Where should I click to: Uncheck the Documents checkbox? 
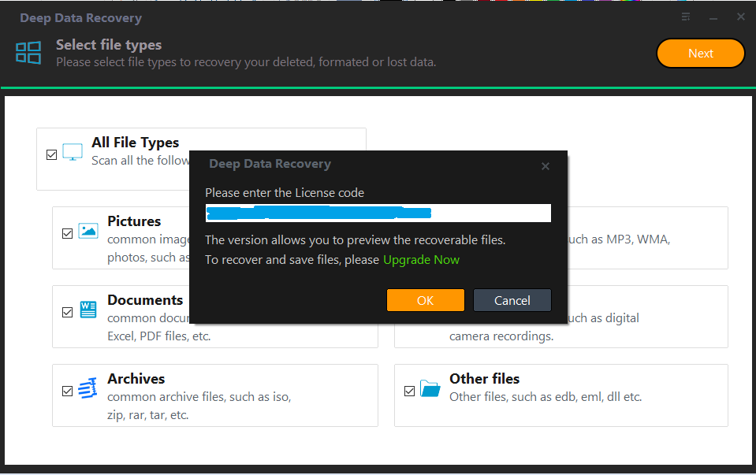68,312
